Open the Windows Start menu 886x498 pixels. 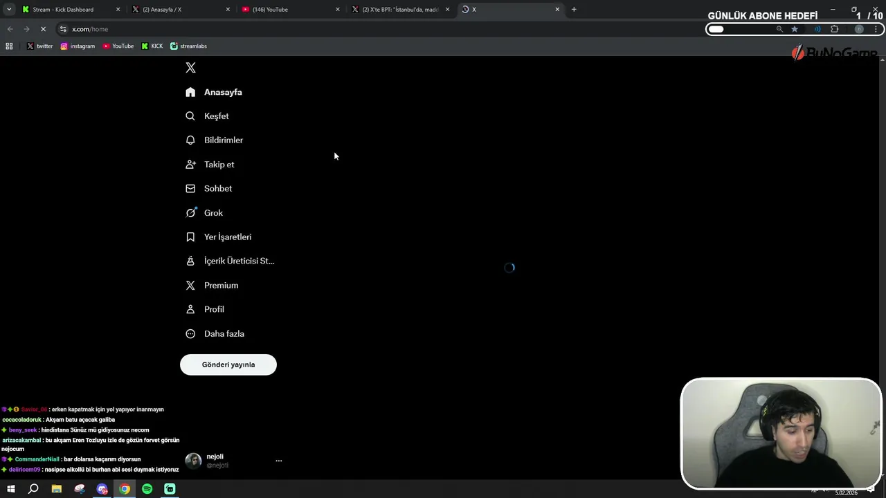coord(11,489)
